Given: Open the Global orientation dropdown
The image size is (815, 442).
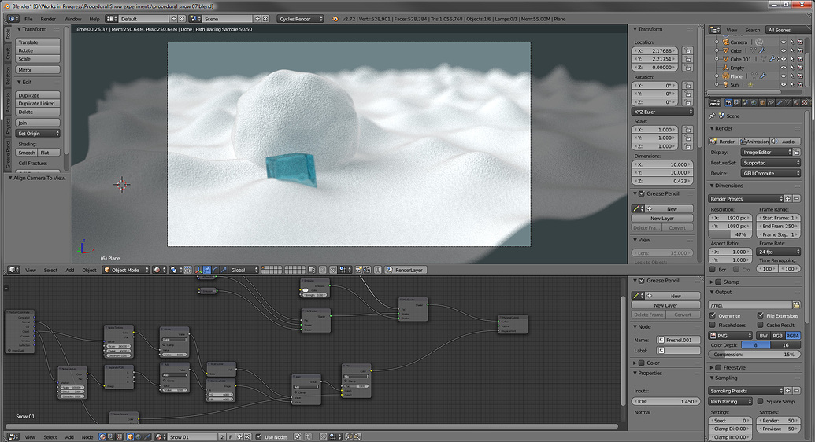Looking at the screenshot, I should coord(243,270).
